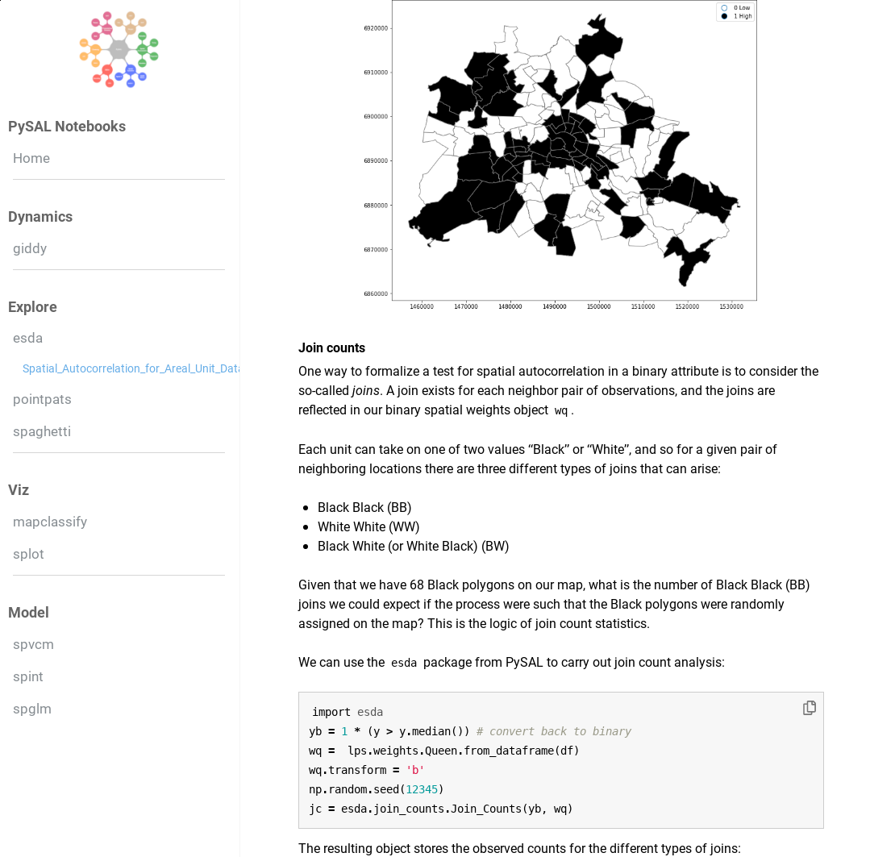Select spint in the Model section
Screen dimensions: 870x857
click(28, 676)
